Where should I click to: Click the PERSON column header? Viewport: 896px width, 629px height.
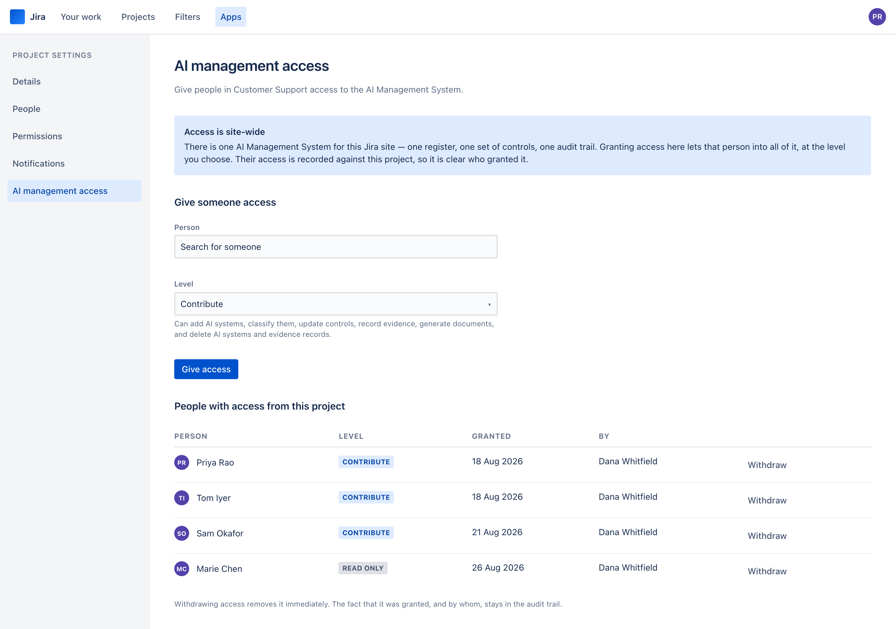click(191, 436)
